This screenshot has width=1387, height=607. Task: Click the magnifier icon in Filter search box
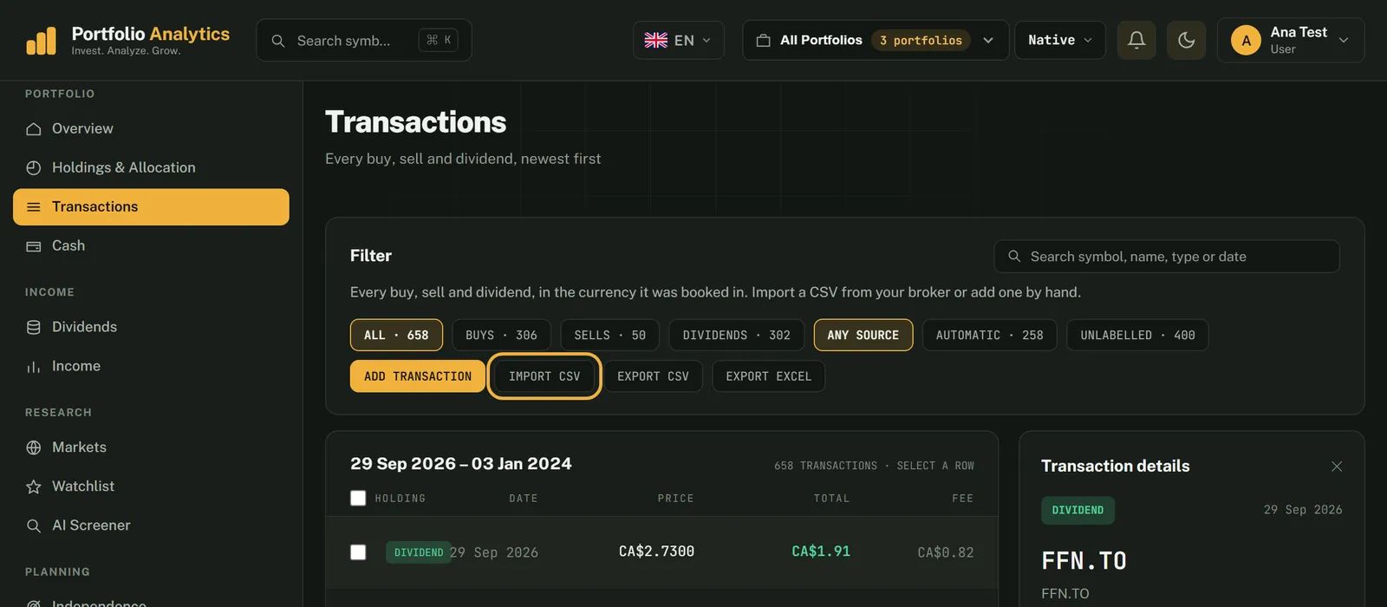1014,256
